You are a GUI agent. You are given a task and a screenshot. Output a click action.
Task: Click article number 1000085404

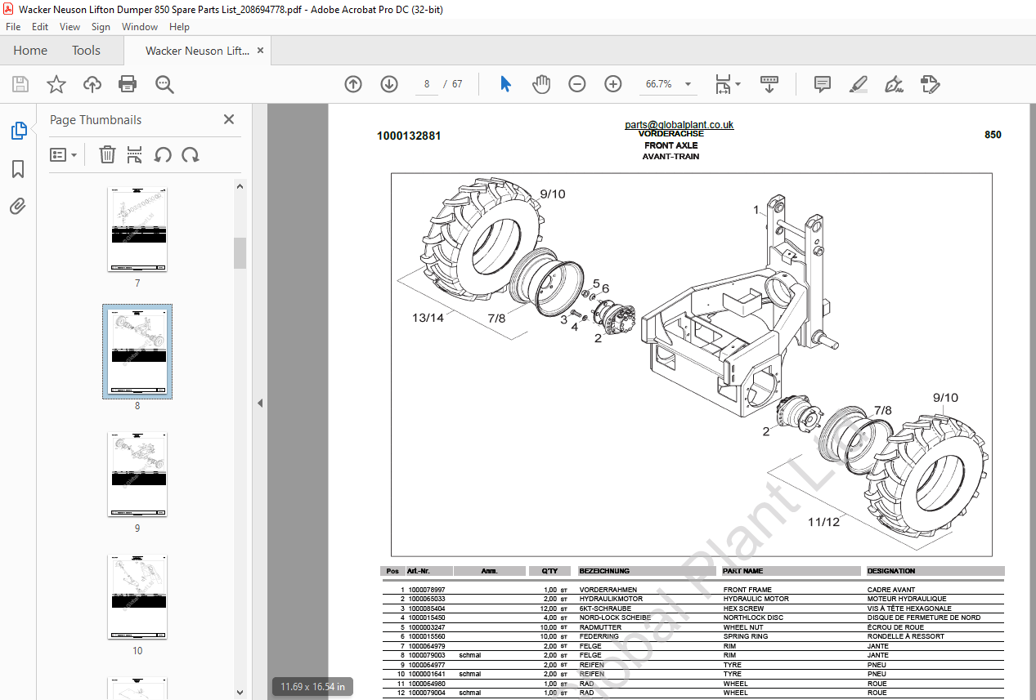click(427, 609)
